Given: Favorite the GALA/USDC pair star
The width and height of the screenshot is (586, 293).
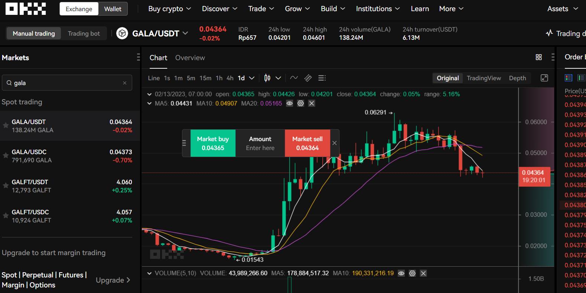Looking at the screenshot, I should click(6, 156).
